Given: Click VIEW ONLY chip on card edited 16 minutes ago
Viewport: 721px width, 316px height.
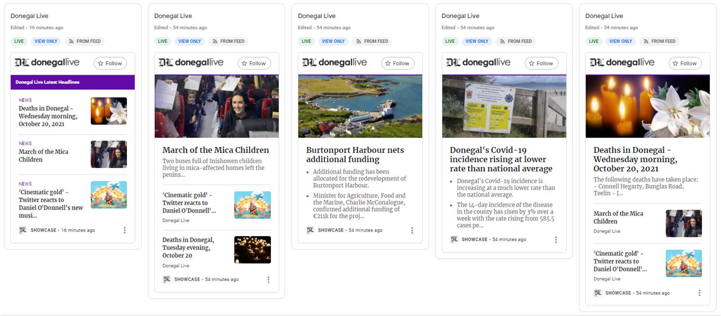Looking at the screenshot, I should 46,41.
